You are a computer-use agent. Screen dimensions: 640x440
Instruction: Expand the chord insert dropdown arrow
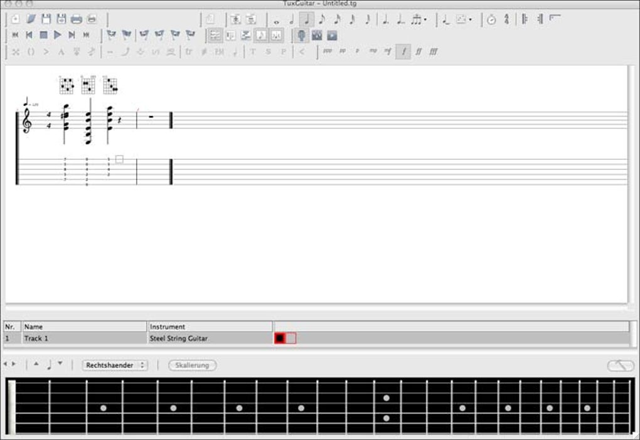pos(470,19)
